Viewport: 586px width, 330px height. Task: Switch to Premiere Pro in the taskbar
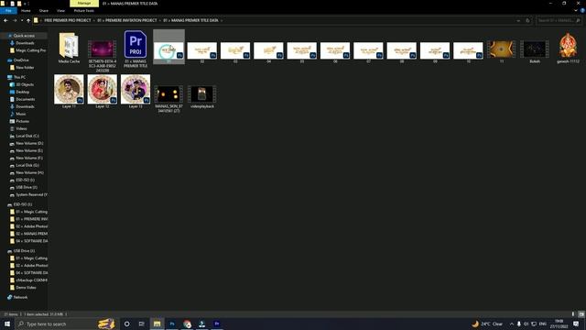[x=217, y=324]
